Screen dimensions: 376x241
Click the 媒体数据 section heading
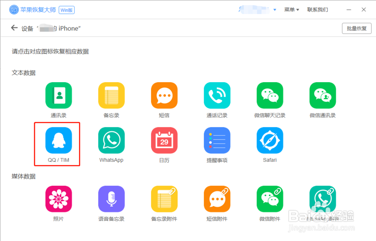24,176
